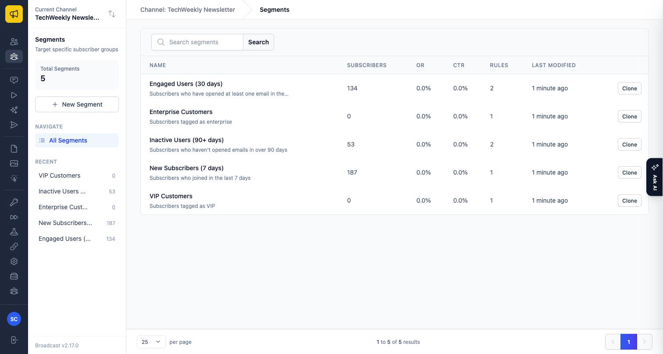Open the Ask AI side panel

(655, 177)
